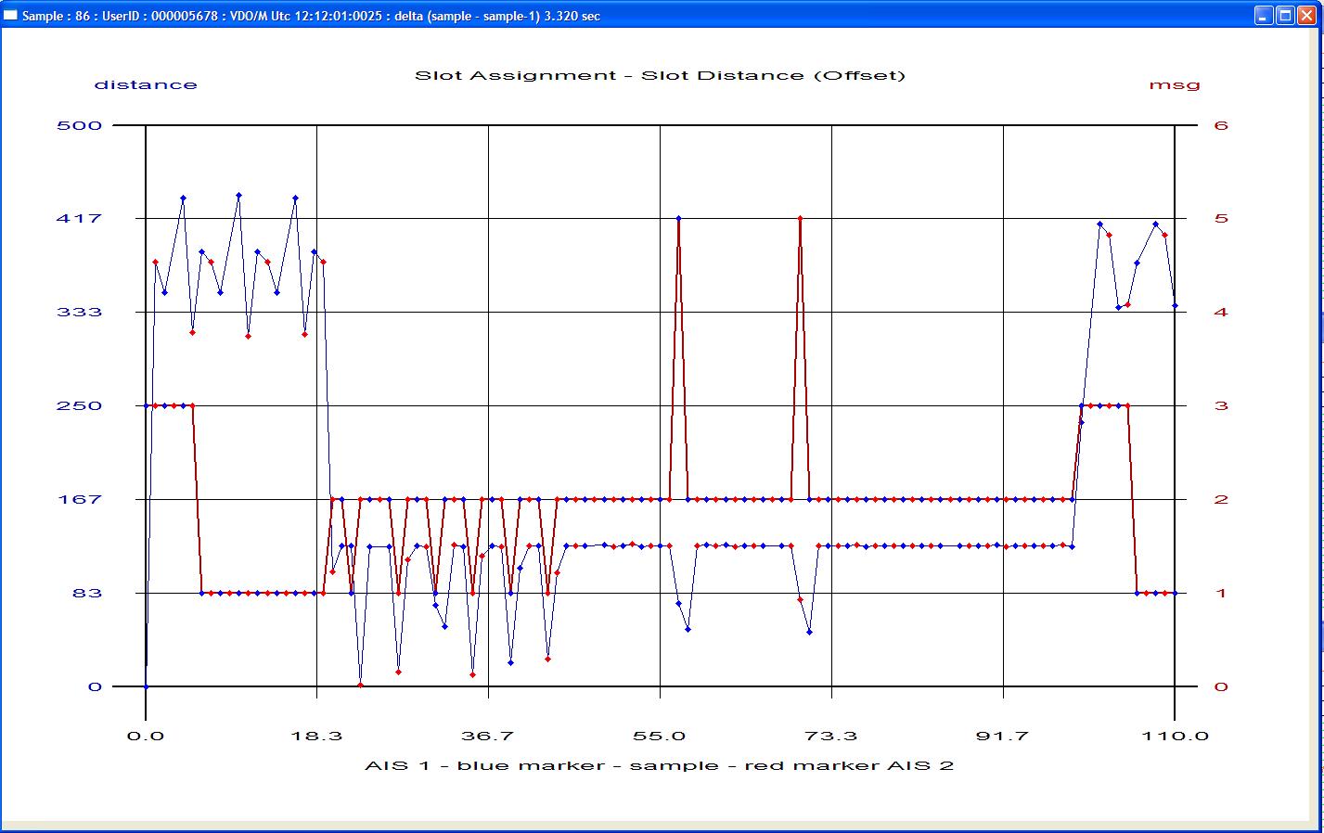Maximize the sample chart window
Viewport: 1324px width, 833px height.
[x=1285, y=16]
